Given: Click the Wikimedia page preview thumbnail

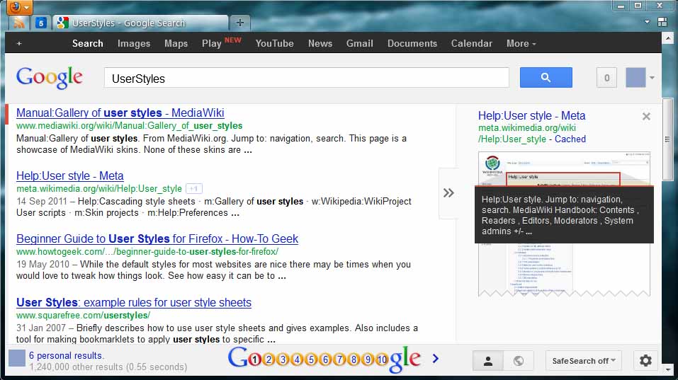Looking at the screenshot, I should [x=564, y=224].
